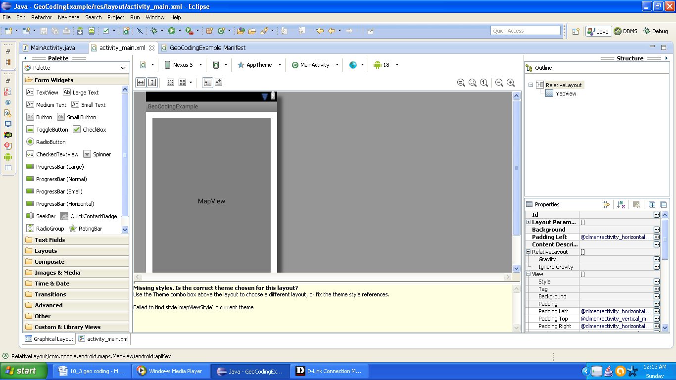676x380 pixels.
Task: Open the DDMS perspective
Action: click(626, 31)
